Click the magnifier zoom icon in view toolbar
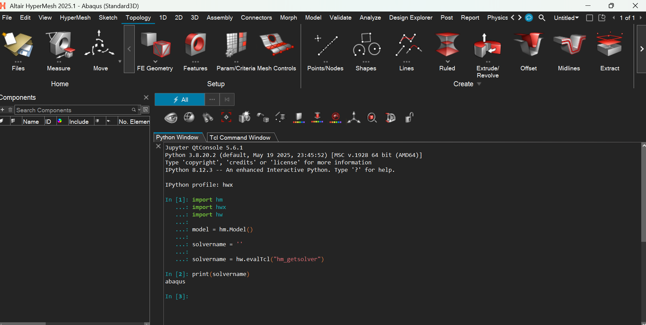646x325 pixels. pos(372,117)
